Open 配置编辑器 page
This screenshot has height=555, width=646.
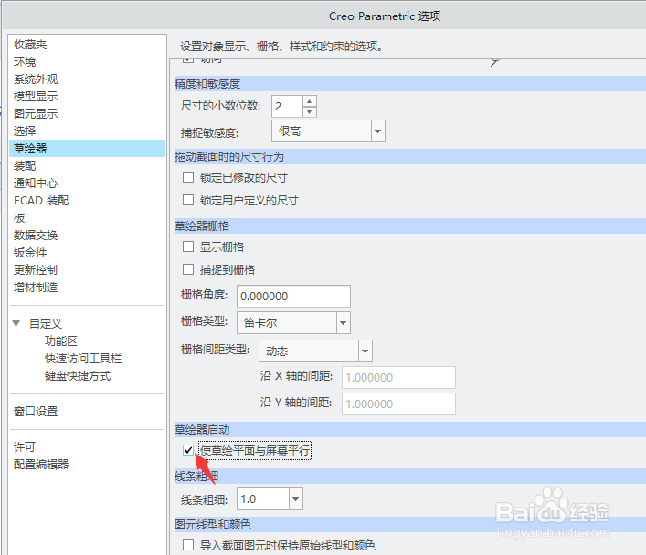(x=41, y=464)
